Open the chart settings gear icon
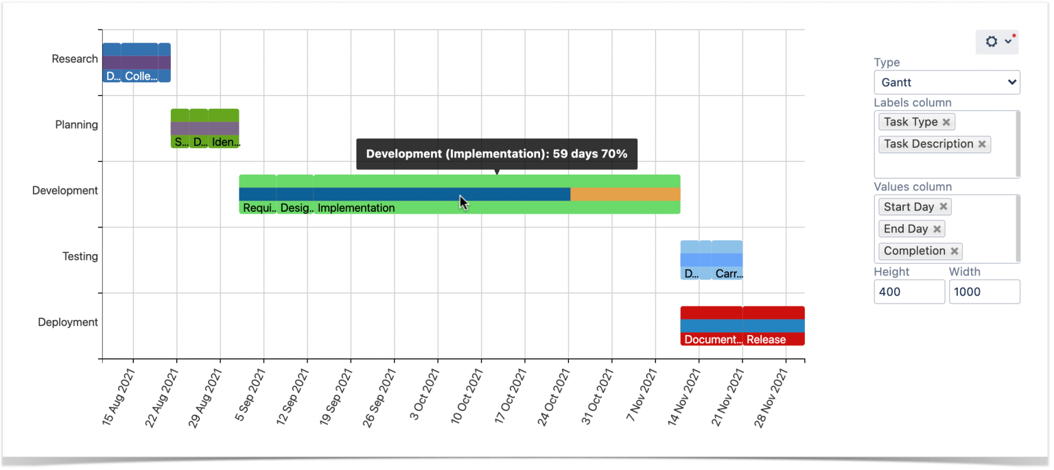This screenshot has height=470, width=1054. click(x=990, y=41)
